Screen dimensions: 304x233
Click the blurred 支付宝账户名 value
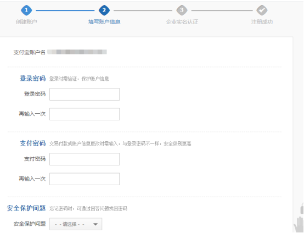(x=77, y=52)
